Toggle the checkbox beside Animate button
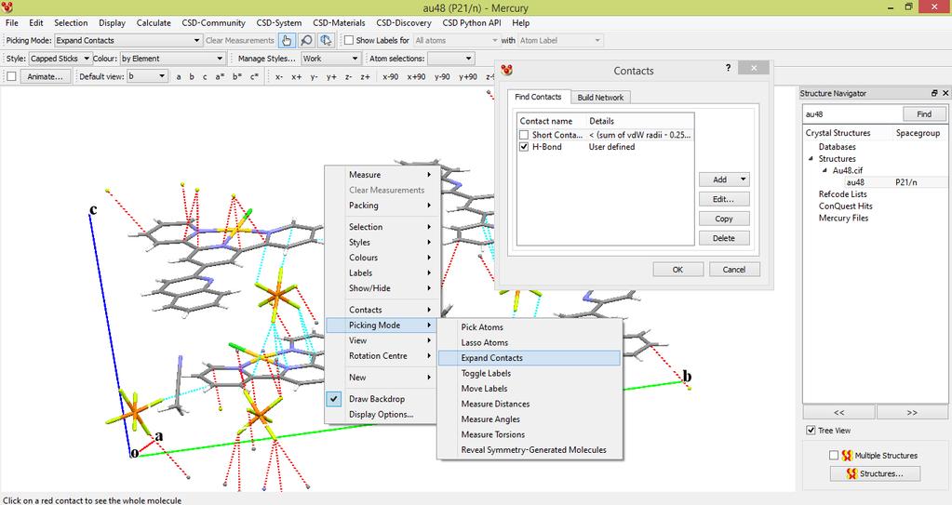 (x=11, y=76)
